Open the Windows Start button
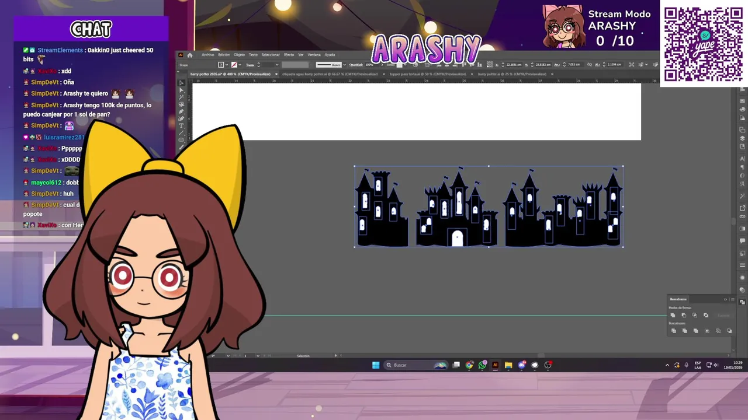The height and width of the screenshot is (420, 748). (376, 365)
